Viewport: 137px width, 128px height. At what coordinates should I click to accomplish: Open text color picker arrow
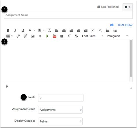[x=34, y=30]
